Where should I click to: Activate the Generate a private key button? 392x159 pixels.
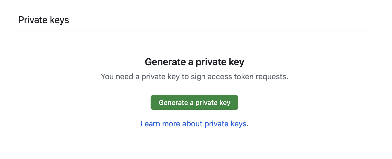[x=194, y=102]
